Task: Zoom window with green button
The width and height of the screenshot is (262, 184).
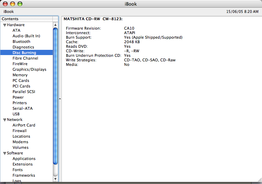Action: (x=20, y=4)
